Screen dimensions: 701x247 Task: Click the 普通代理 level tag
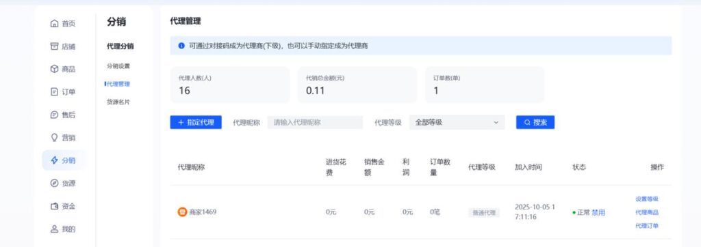484,213
